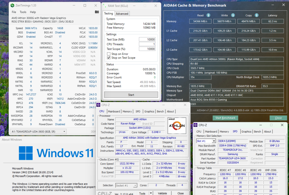
Task: Click AIDA64 CPU Clock 3503.7 MHz field
Action: tap(236, 68)
